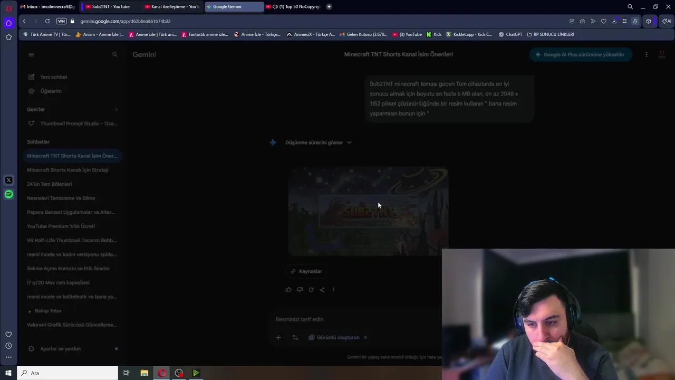Open three-dot menu next to upgrade button
The width and height of the screenshot is (675, 380).
646,54
